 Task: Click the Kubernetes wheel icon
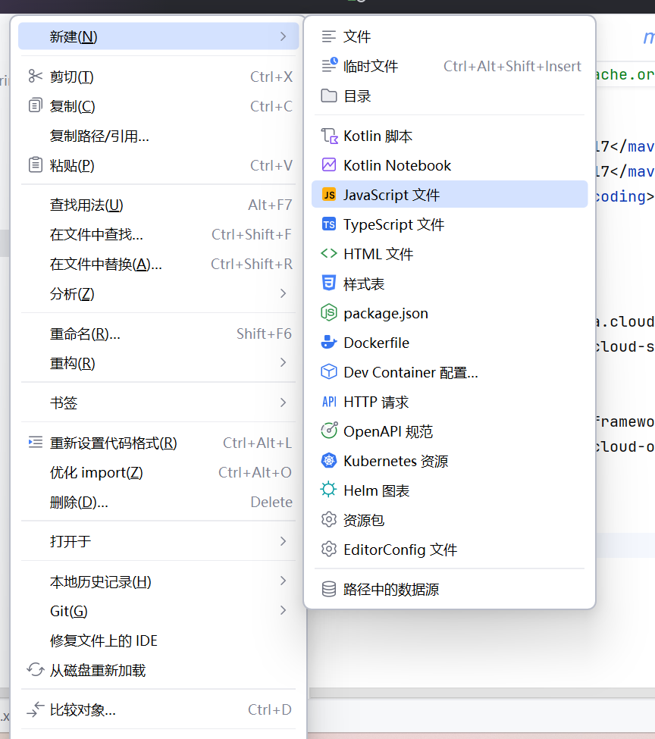329,461
